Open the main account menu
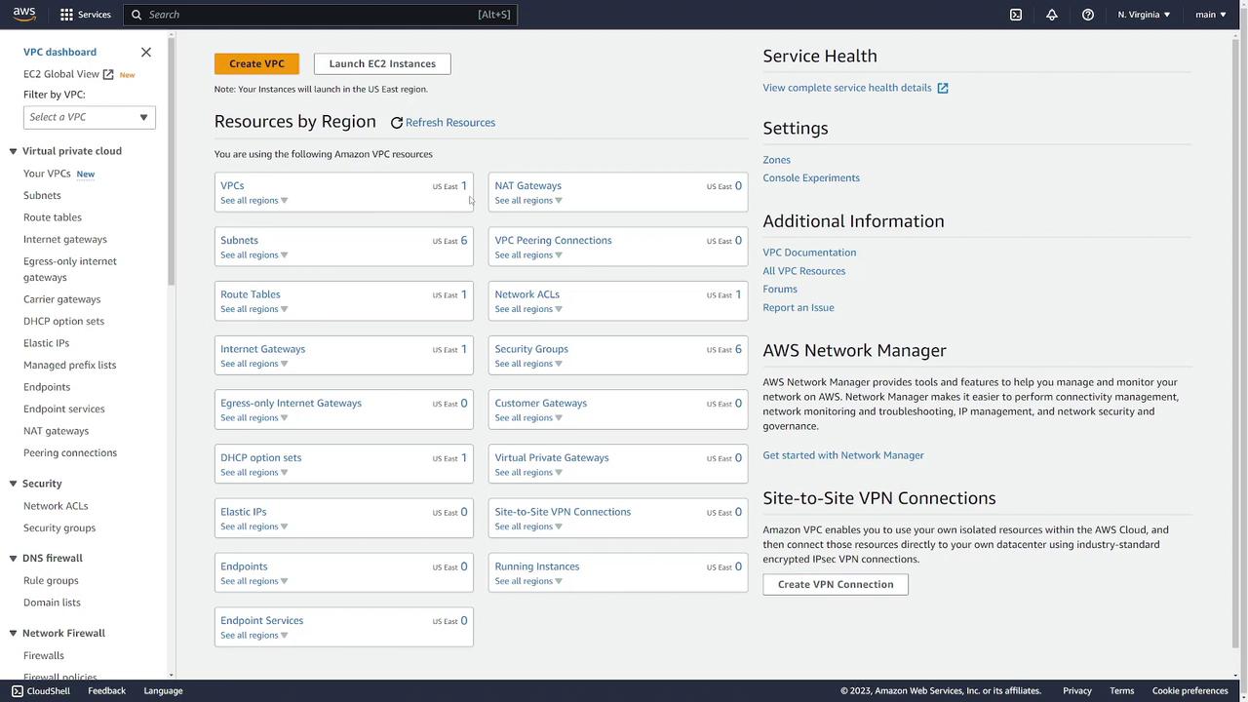Screen dimensions: 1248x702 1211,15
